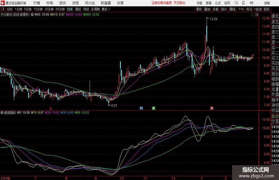Screen dimensions: 279x180
Task: Click the 财 event marker
Action: (141, 108)
